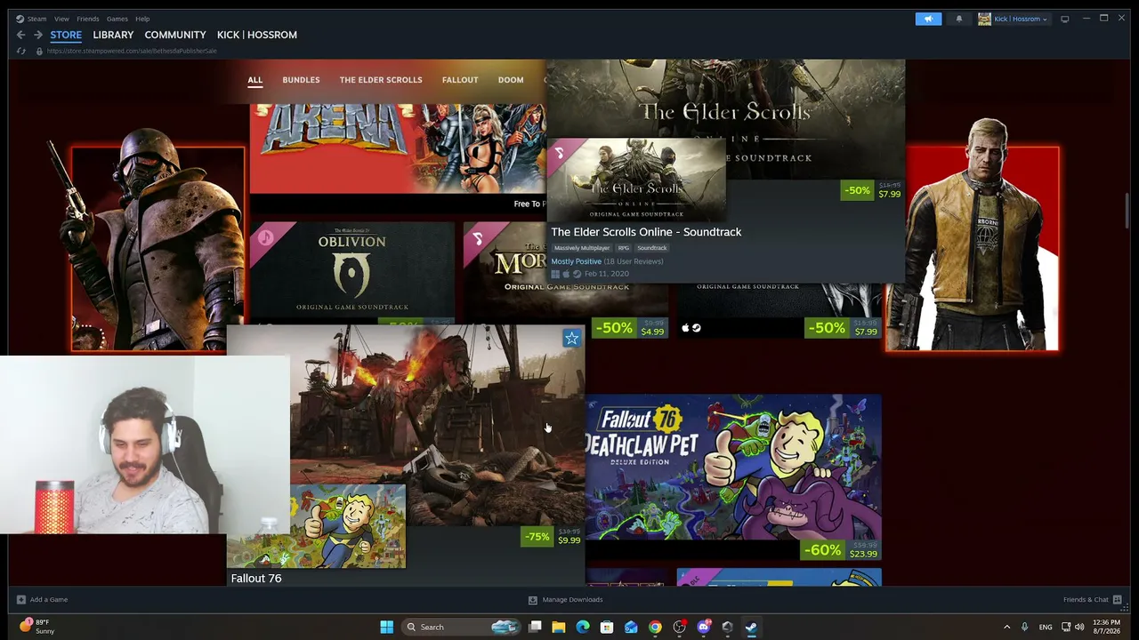This screenshot has width=1139, height=640.
Task: Open Friends & Chat link
Action: tap(1086, 600)
